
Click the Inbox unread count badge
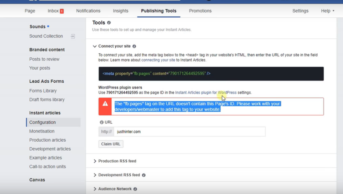click(62, 11)
